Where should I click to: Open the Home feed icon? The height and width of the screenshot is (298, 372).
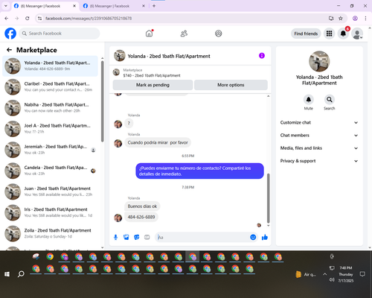[x=149, y=34]
